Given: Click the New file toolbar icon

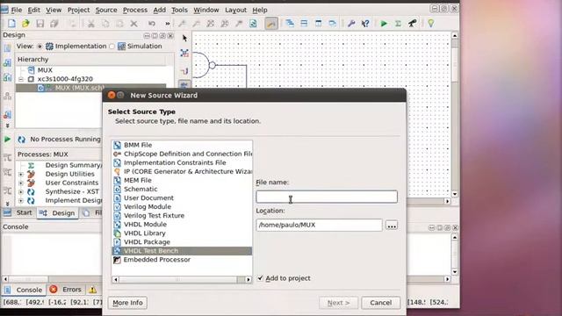Looking at the screenshot, I should pyautogui.click(x=11, y=24).
